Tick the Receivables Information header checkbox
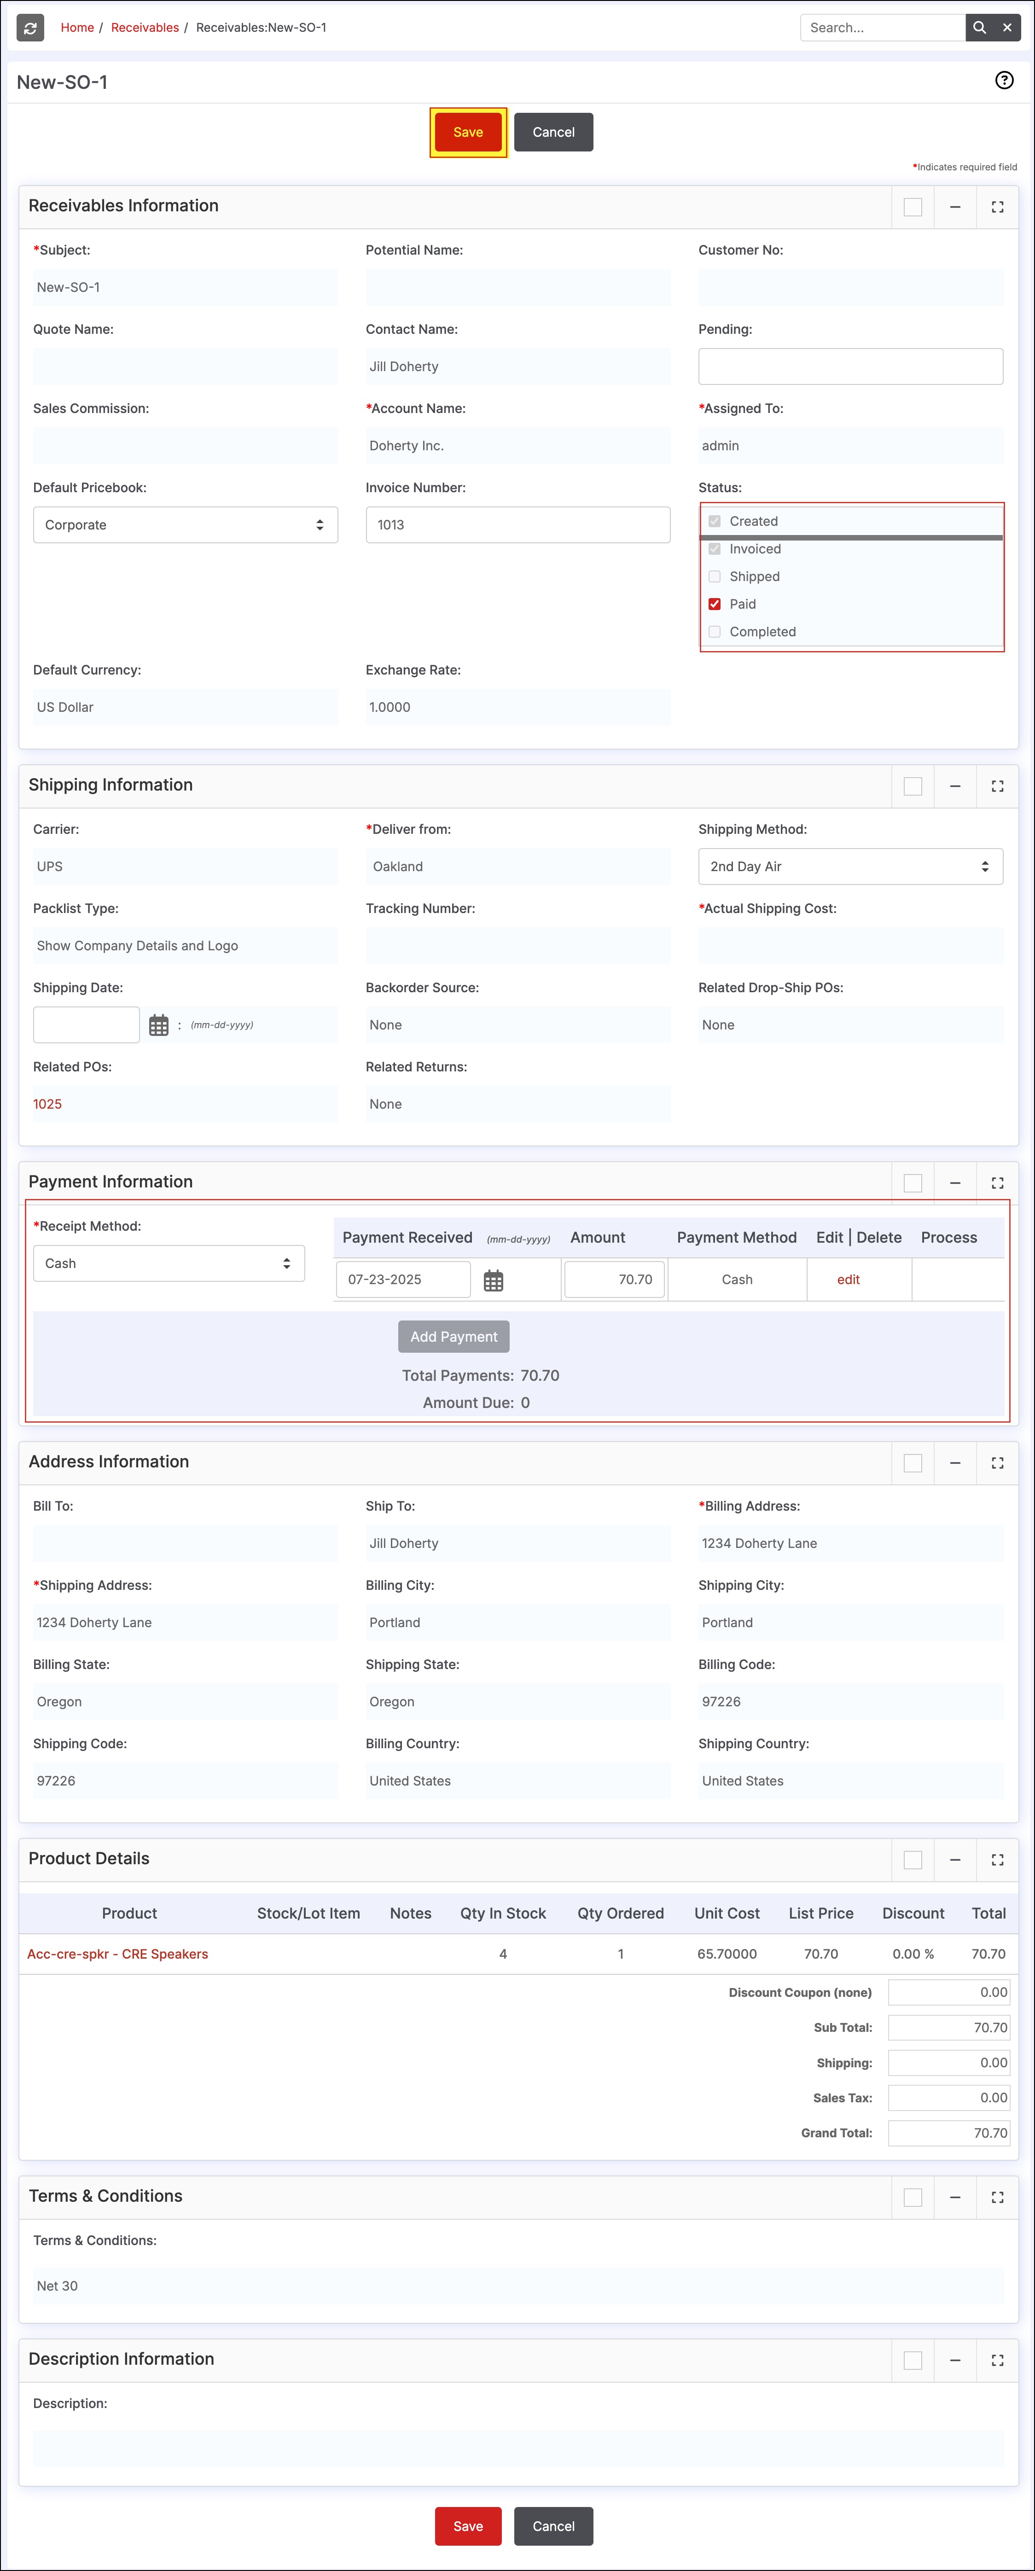The image size is (1035, 2571). pos(912,207)
